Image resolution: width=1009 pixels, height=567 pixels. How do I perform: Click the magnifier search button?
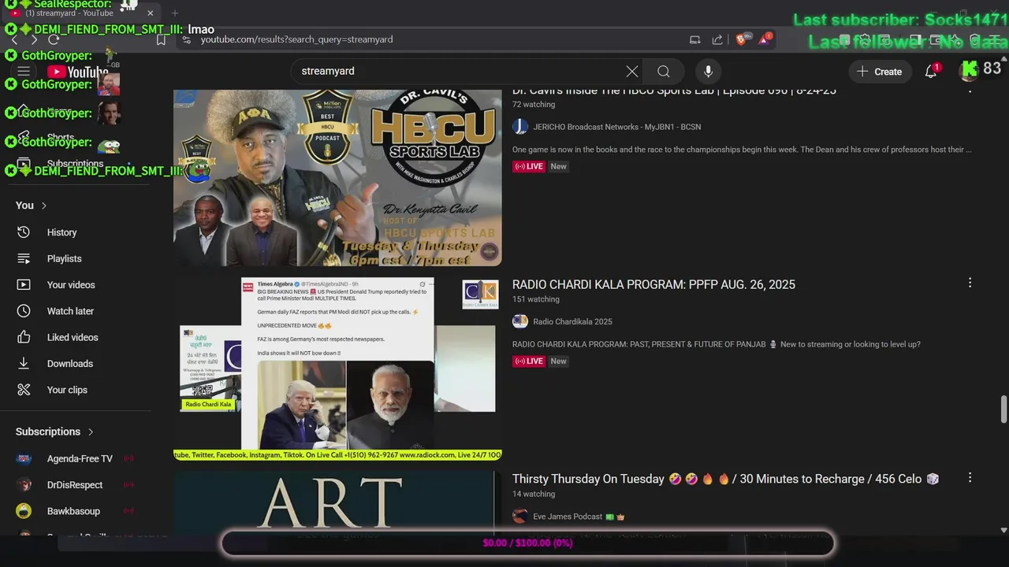(664, 72)
